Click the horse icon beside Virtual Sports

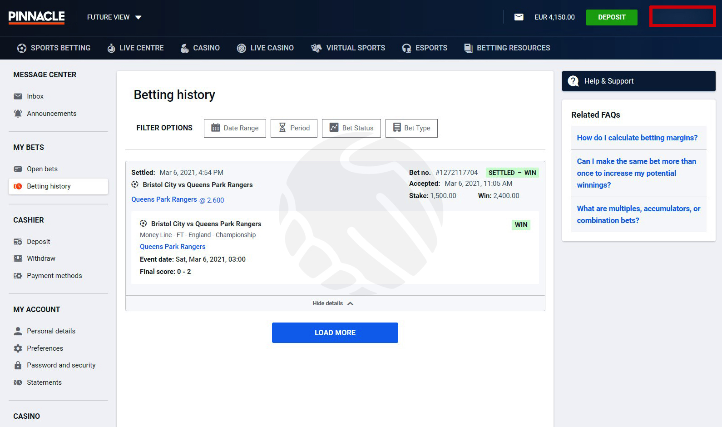point(316,48)
